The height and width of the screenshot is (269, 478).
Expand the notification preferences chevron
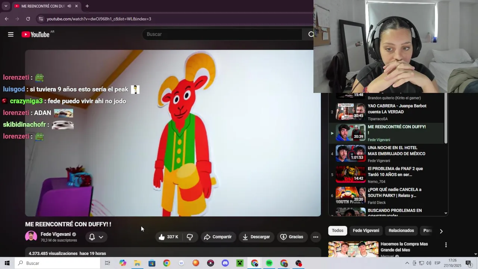coord(101,237)
